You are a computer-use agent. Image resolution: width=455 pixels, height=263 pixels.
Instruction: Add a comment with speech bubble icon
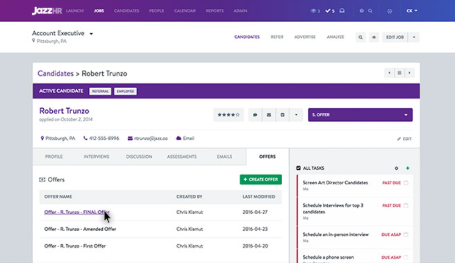[x=255, y=115]
